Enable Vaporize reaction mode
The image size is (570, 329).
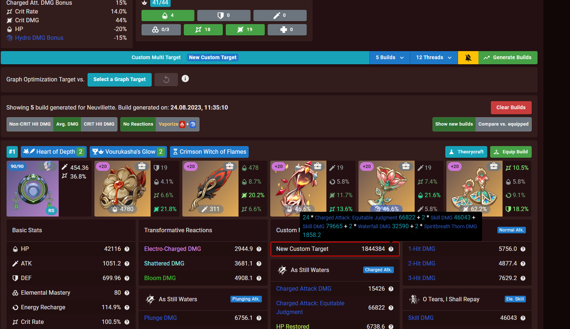click(x=178, y=124)
